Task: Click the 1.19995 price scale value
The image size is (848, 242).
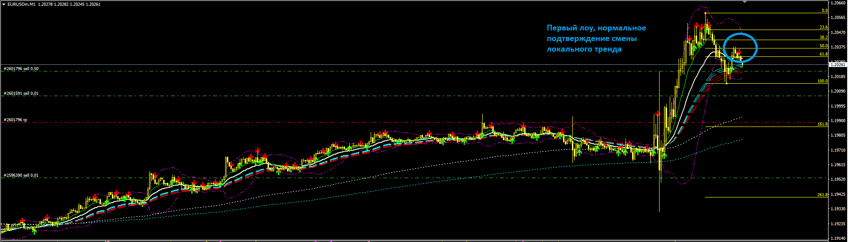Action: pyautogui.click(x=839, y=106)
